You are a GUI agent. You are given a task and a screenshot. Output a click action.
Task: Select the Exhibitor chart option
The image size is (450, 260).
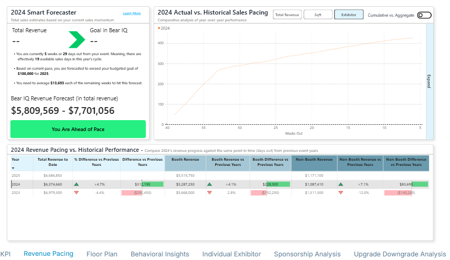348,15
